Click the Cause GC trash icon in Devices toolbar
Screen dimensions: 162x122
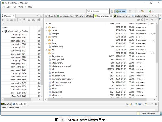click(15, 20)
